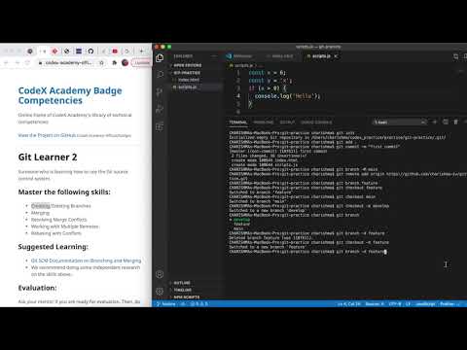Viewport: 467px width, 350px height.
Task: Open Source Control view in activity bar
Action: (x=160, y=92)
